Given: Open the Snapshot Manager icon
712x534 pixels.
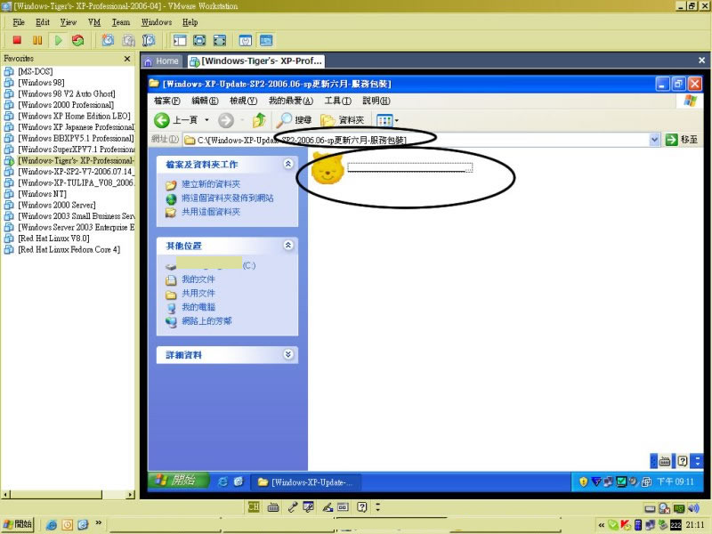Looking at the screenshot, I should [x=149, y=40].
